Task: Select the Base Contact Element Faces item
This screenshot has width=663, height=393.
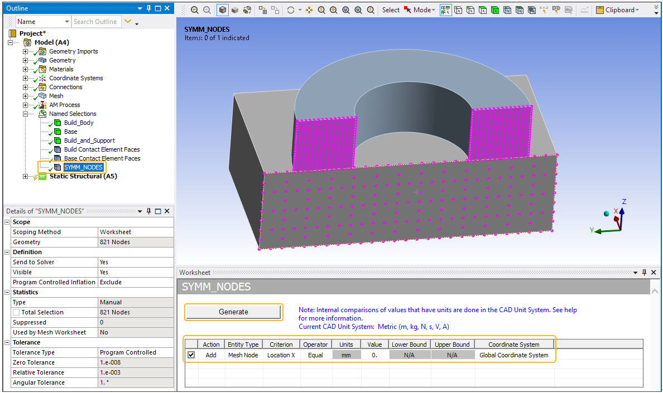Action: pos(102,158)
